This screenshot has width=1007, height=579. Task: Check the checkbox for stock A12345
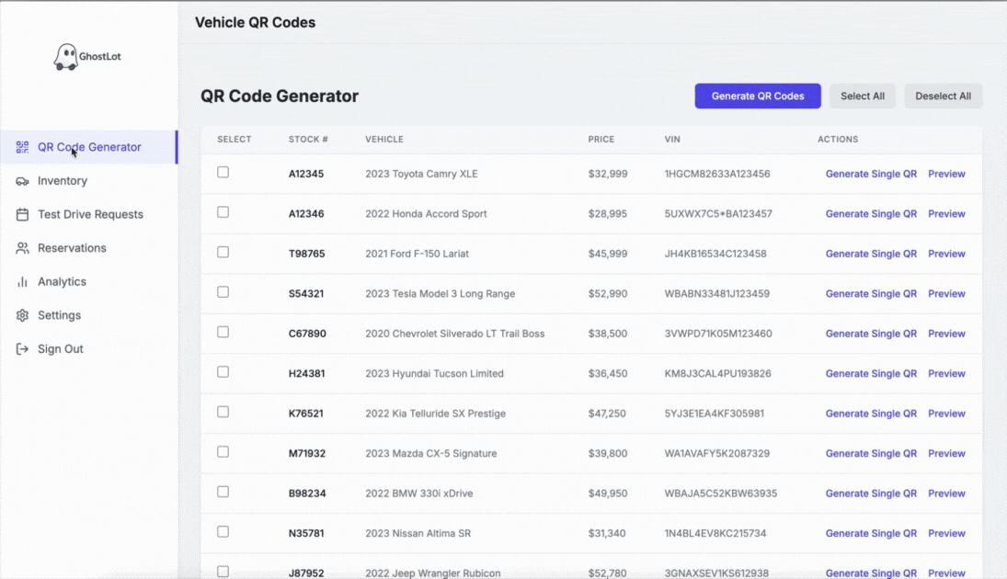(x=223, y=171)
